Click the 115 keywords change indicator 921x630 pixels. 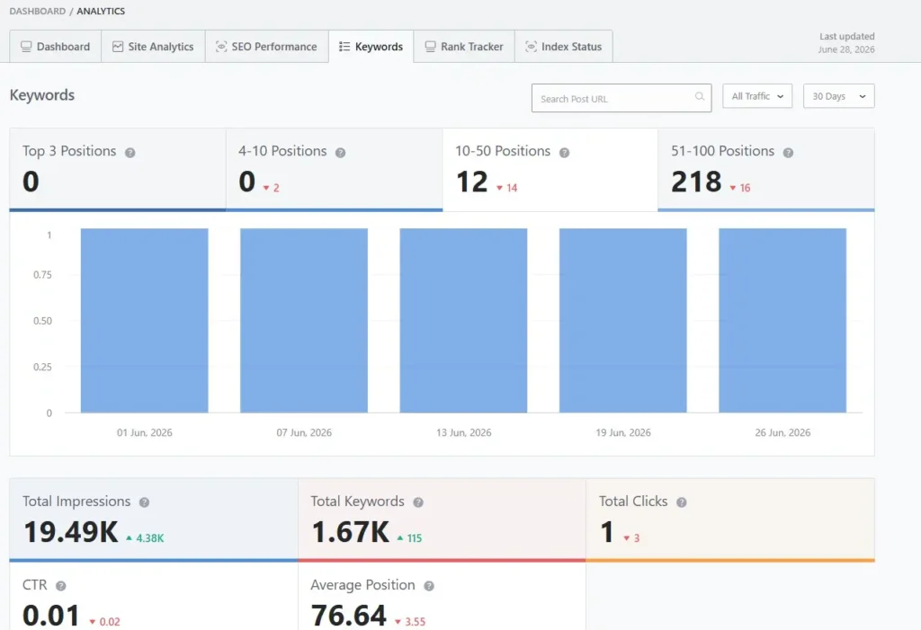click(409, 537)
